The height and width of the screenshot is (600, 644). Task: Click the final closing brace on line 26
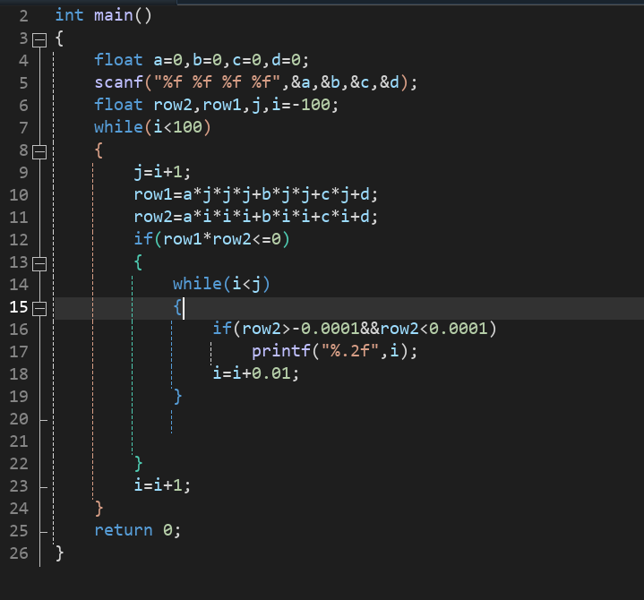click(59, 553)
